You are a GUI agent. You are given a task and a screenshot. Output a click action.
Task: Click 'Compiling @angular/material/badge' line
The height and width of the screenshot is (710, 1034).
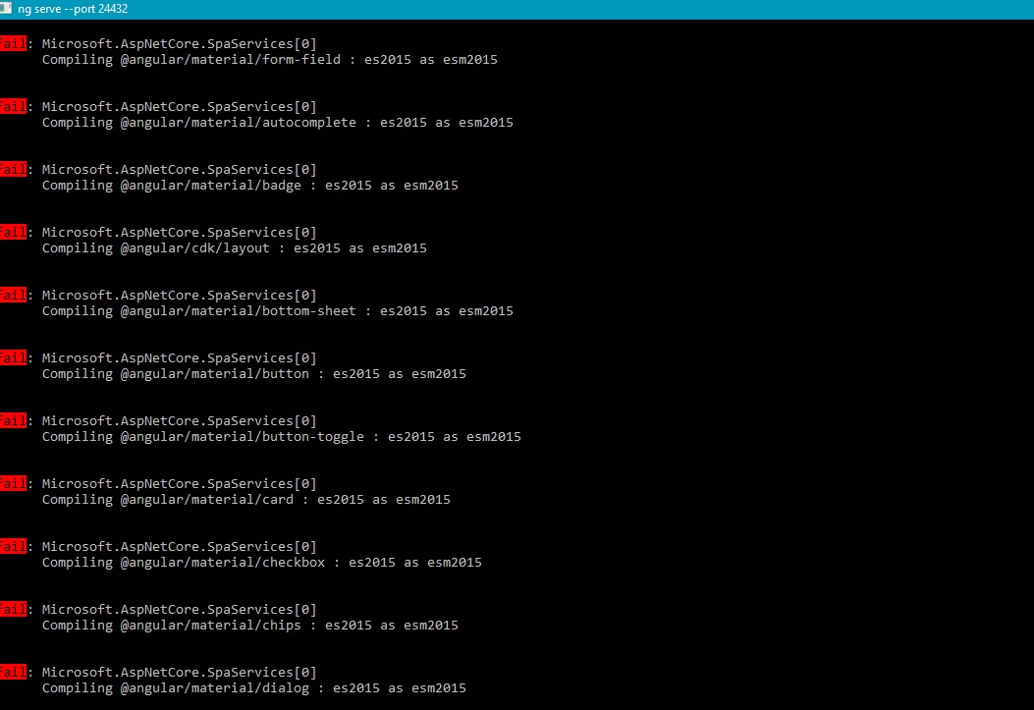pyautogui.click(x=250, y=186)
